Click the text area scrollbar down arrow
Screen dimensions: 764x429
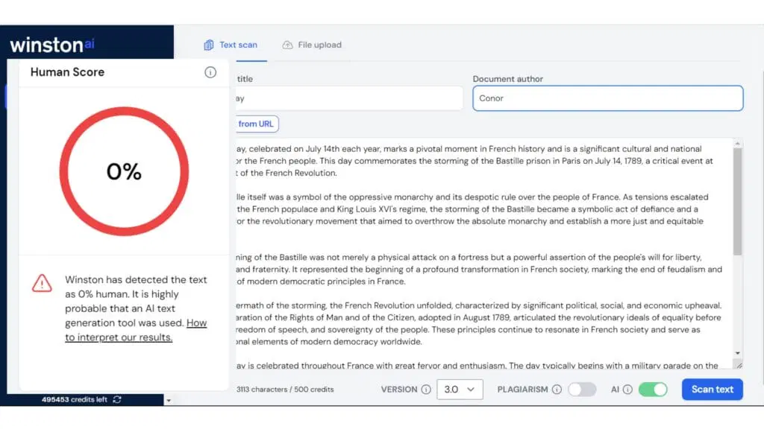tap(737, 353)
